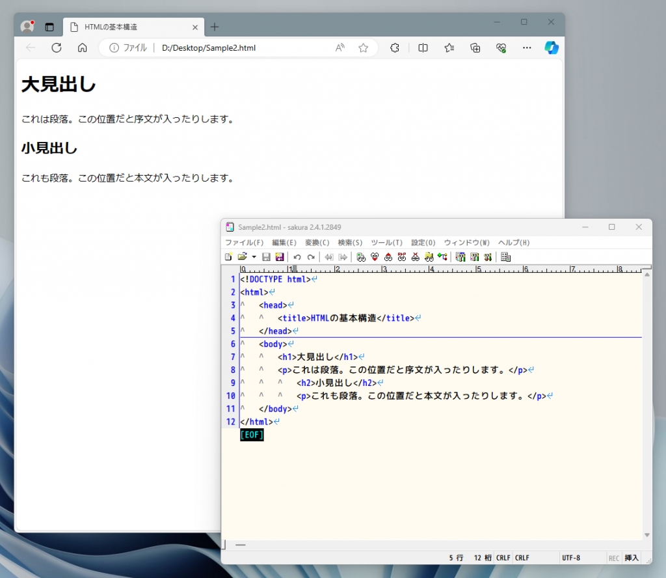Viewport: 666px width, 578px height.
Task: Click sakura scrollbar up arrow
Action: [647, 275]
